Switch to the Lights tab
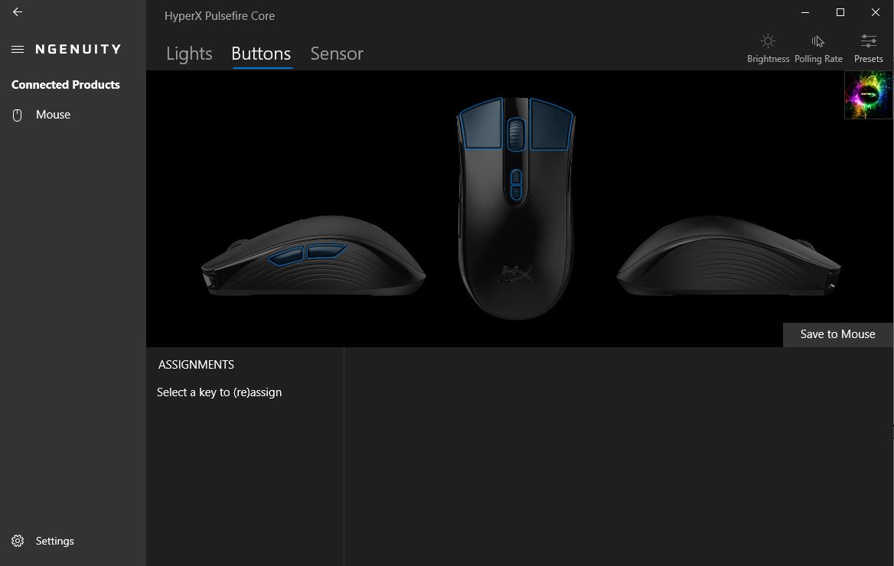Viewport: 894px width, 566px height. pos(189,54)
